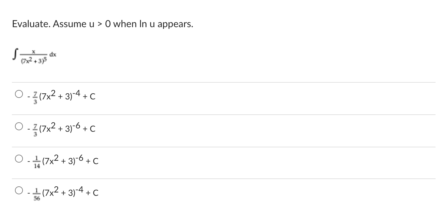The image size is (445, 219).
Task: Click the answer text -7/3 (7x² + 3)⁻⁶ + C
Action: 61,128
